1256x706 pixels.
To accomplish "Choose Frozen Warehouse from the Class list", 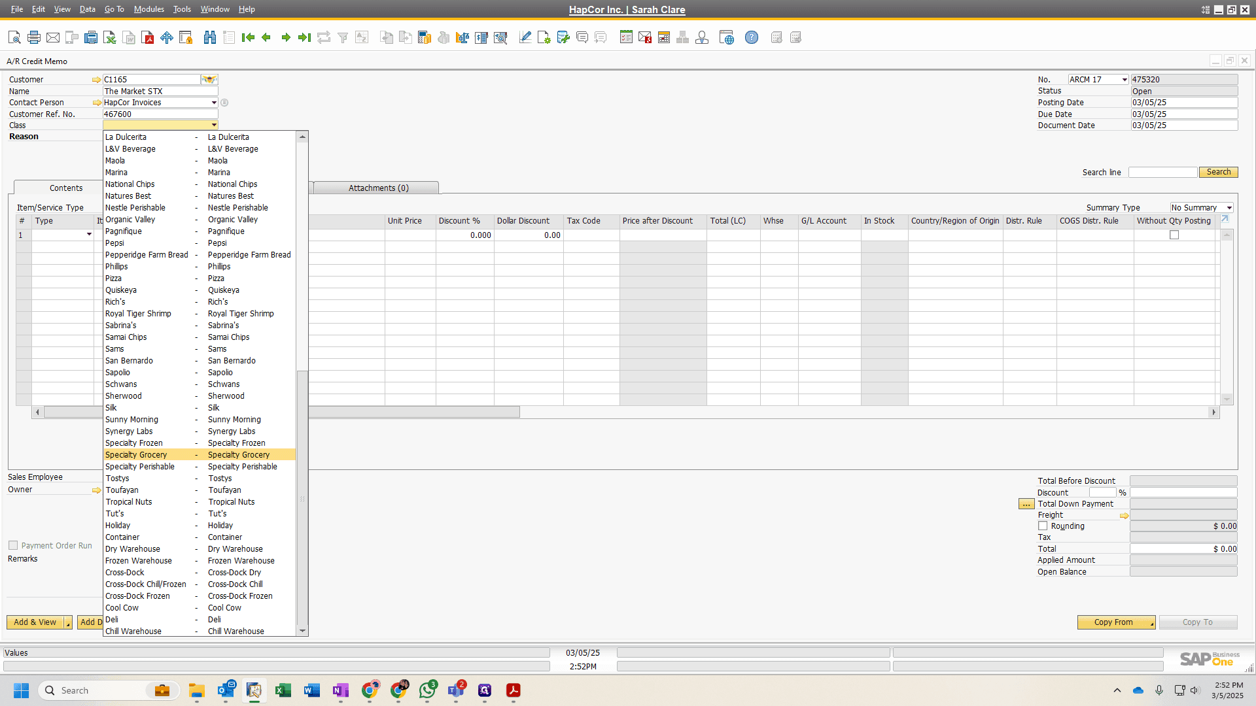I will coord(200,561).
